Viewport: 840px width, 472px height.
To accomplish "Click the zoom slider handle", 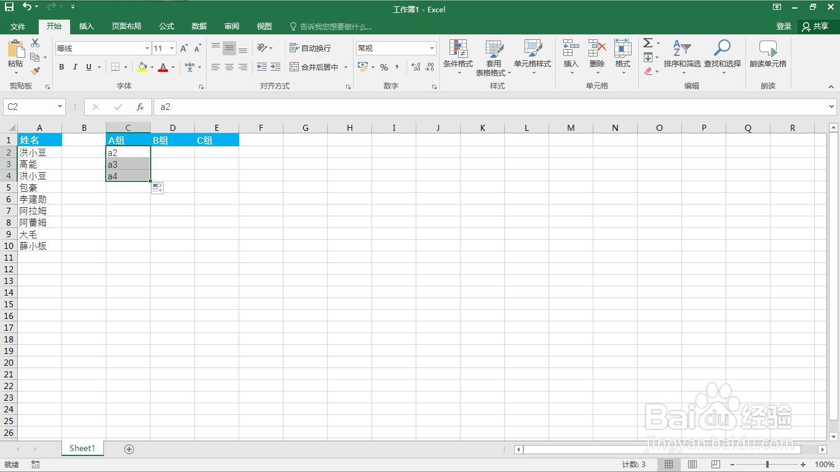I will 767,465.
